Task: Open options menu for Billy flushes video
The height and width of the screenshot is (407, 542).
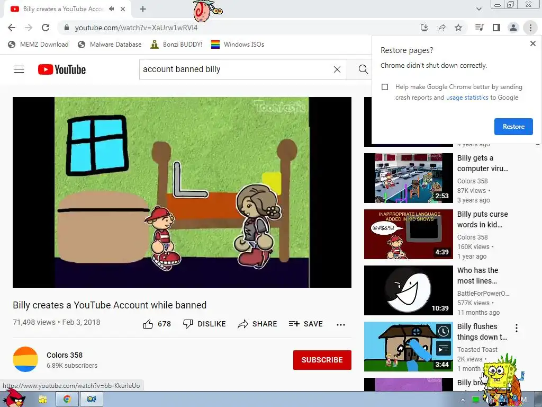Action: [517, 328]
